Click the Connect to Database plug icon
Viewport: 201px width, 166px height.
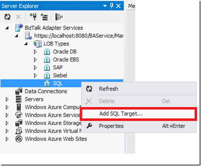(33, 17)
